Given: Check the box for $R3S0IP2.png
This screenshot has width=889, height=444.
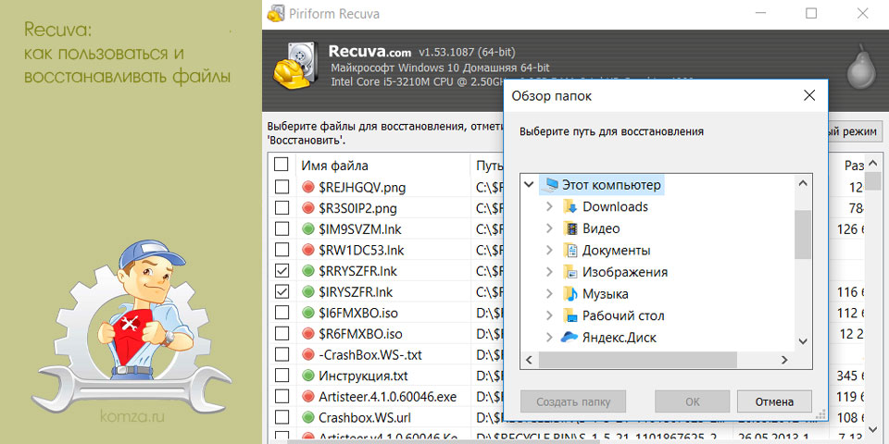Looking at the screenshot, I should [282, 207].
